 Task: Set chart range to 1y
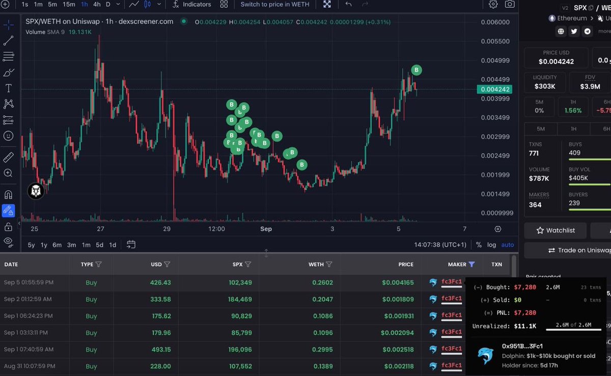(44, 245)
